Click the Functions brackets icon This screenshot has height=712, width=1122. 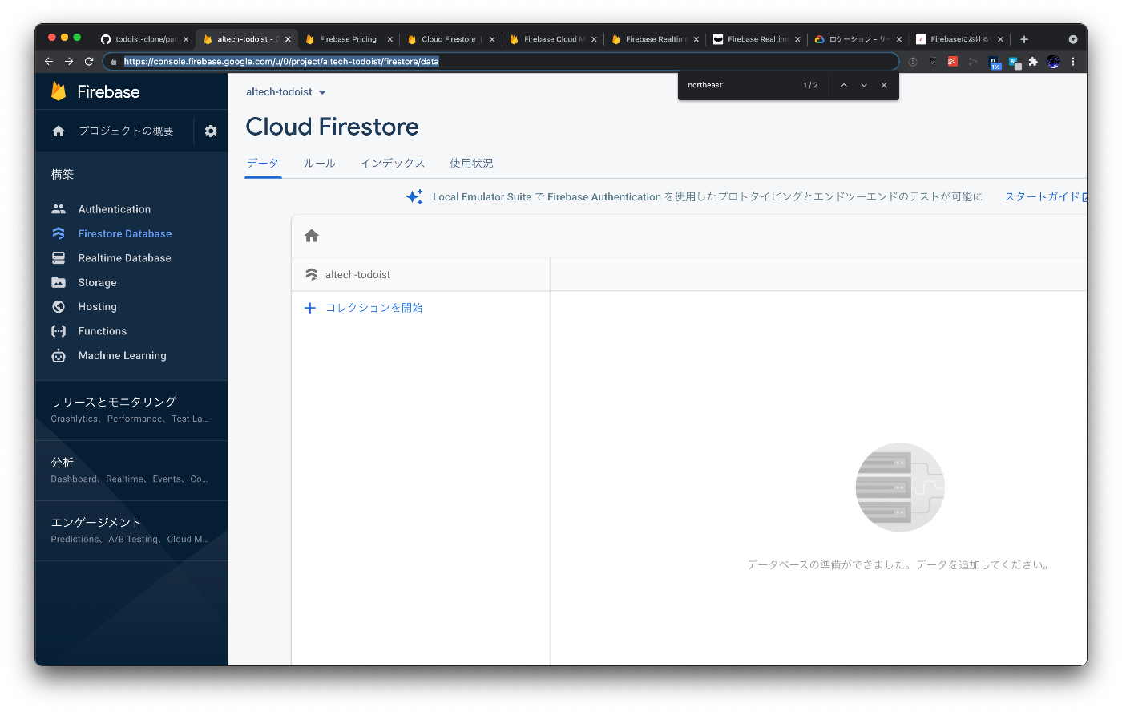tap(59, 331)
